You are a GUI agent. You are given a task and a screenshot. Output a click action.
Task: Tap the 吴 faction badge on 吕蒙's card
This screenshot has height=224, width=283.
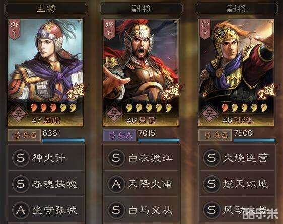pos(114,114)
